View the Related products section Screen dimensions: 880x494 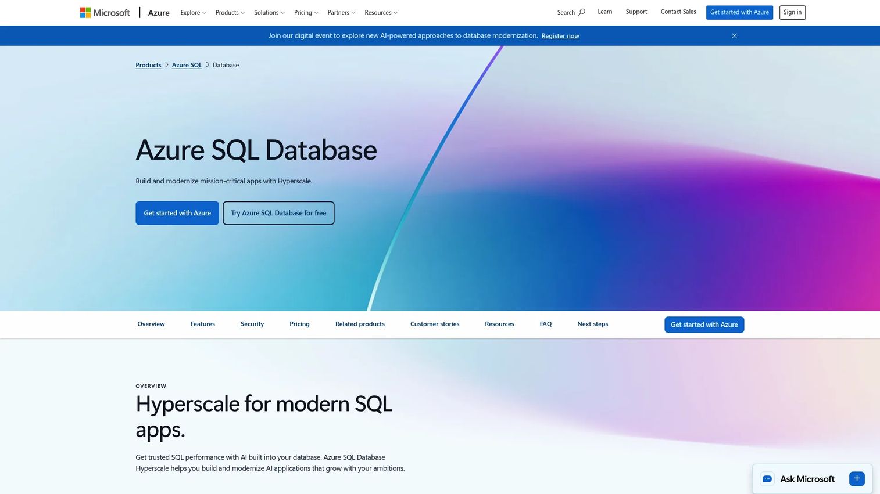[360, 324]
